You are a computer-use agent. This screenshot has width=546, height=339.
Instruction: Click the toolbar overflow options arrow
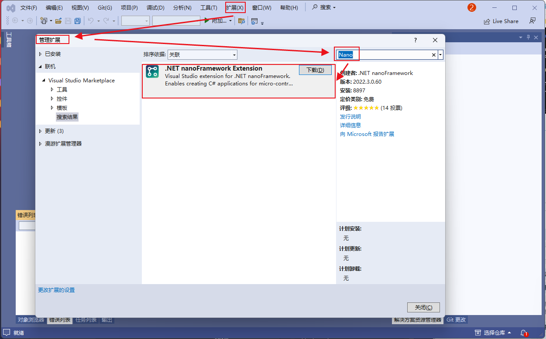click(x=262, y=23)
